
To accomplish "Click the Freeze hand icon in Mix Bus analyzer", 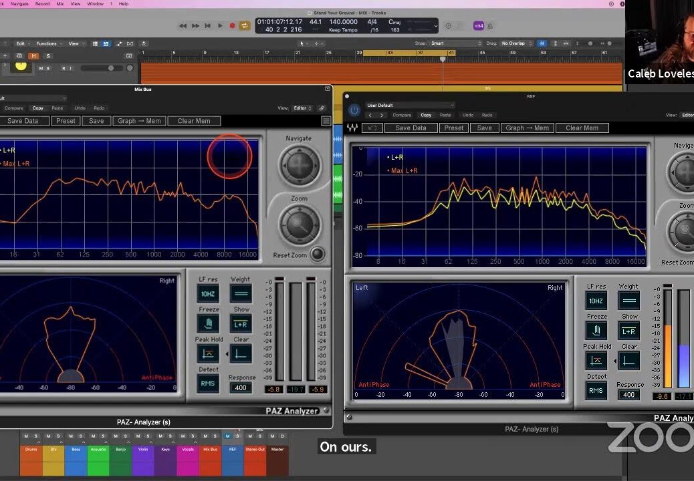I will point(208,324).
